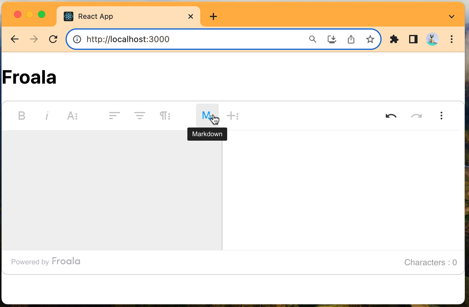
Task: Align text to the left
Action: tap(114, 116)
